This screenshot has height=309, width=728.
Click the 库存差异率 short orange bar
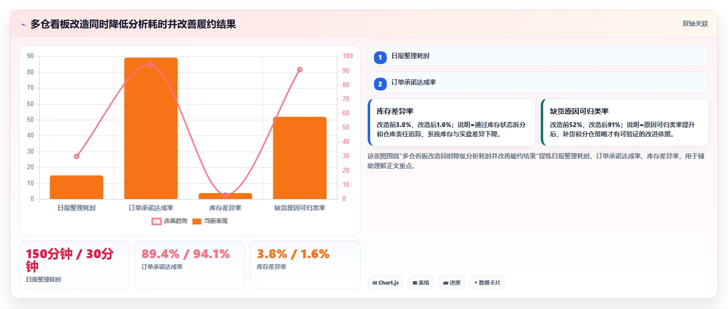coord(225,196)
